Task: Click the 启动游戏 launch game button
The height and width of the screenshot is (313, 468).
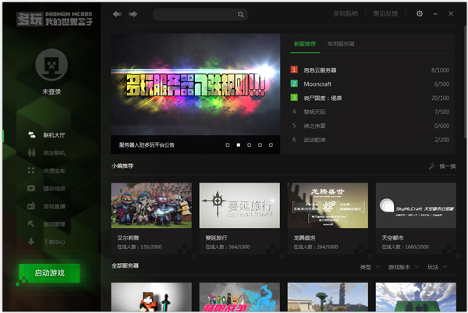Action: pos(49,273)
